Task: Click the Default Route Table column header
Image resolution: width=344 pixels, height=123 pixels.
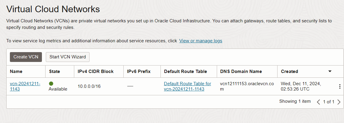Action: click(x=186, y=71)
